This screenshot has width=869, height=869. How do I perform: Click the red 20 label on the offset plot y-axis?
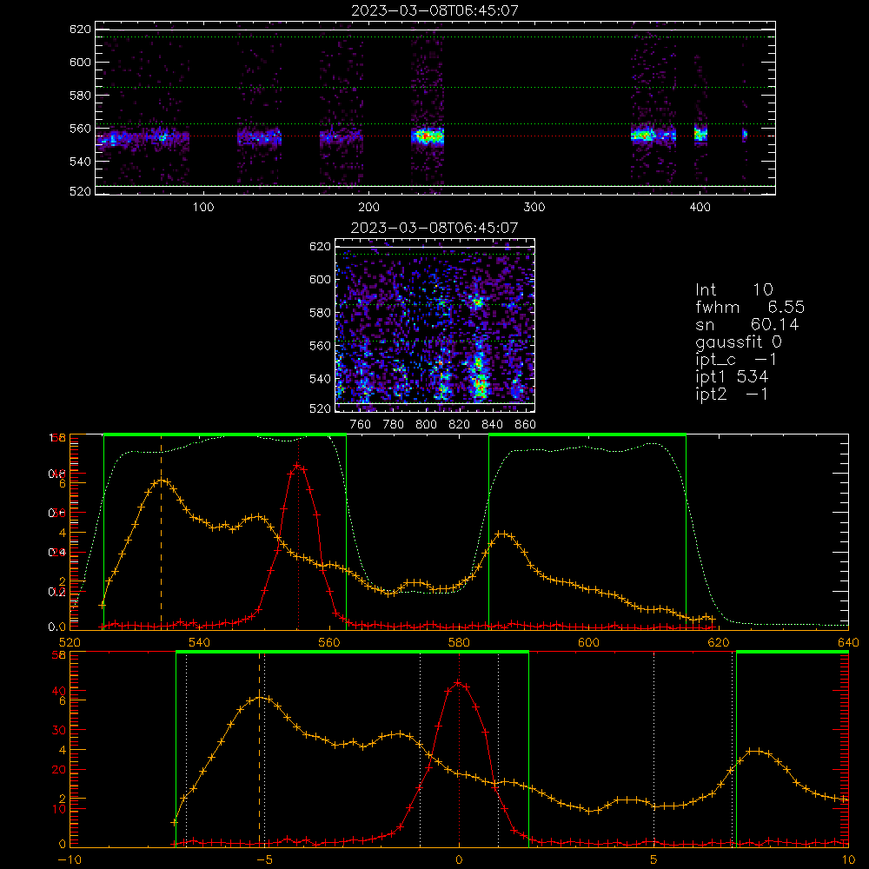[x=59, y=770]
